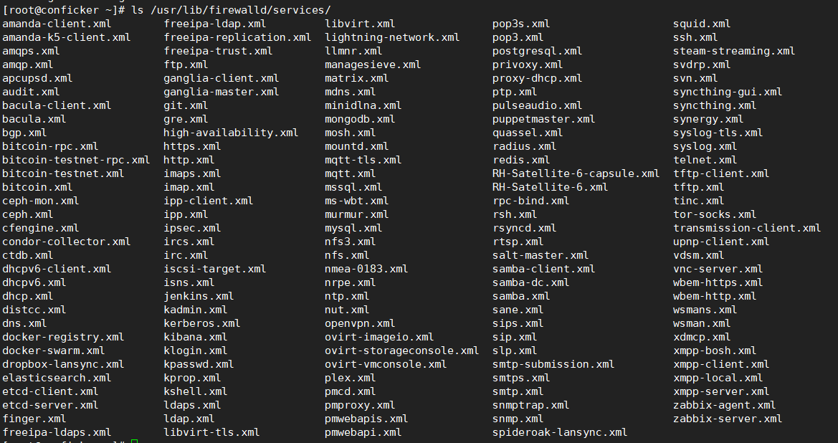
Task: Click on postgresql.xml
Action: click(x=537, y=51)
